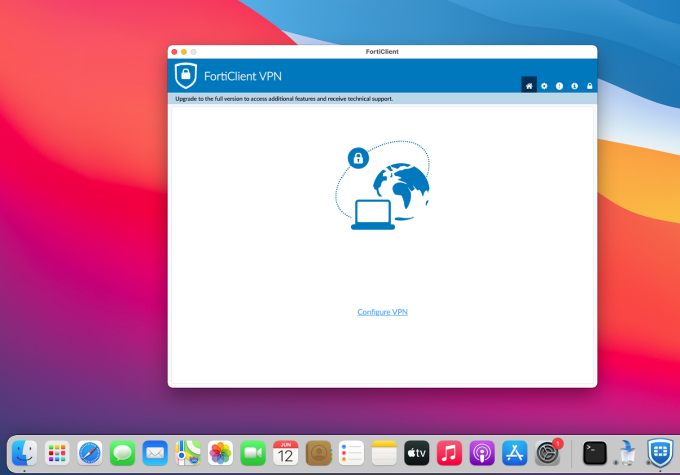Launch Safari from the Dock
This screenshot has width=680, height=475.
pyautogui.click(x=90, y=453)
